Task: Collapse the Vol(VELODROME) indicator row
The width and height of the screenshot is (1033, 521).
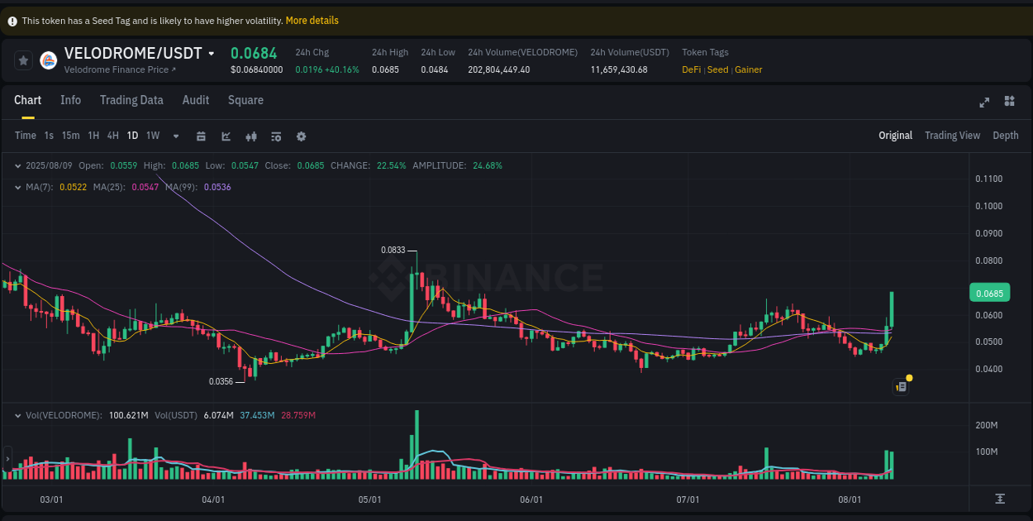Action: 17,414
